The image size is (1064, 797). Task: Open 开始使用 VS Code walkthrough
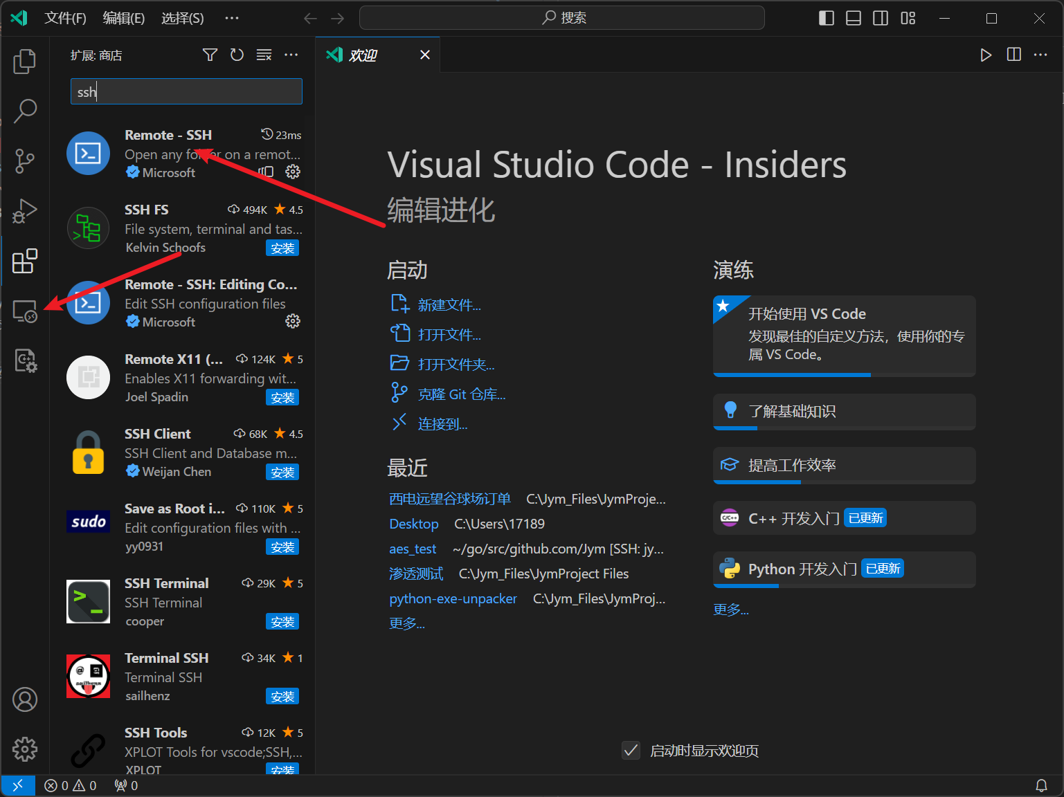pos(844,336)
